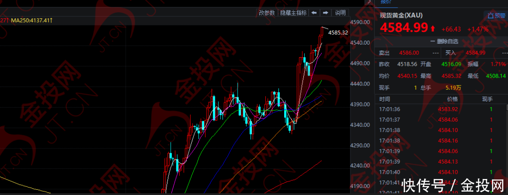Image resolution: width=508 pixels, height=195 pixels.
Task: Click the 4490.00 price axis label
Action: (x=360, y=63)
